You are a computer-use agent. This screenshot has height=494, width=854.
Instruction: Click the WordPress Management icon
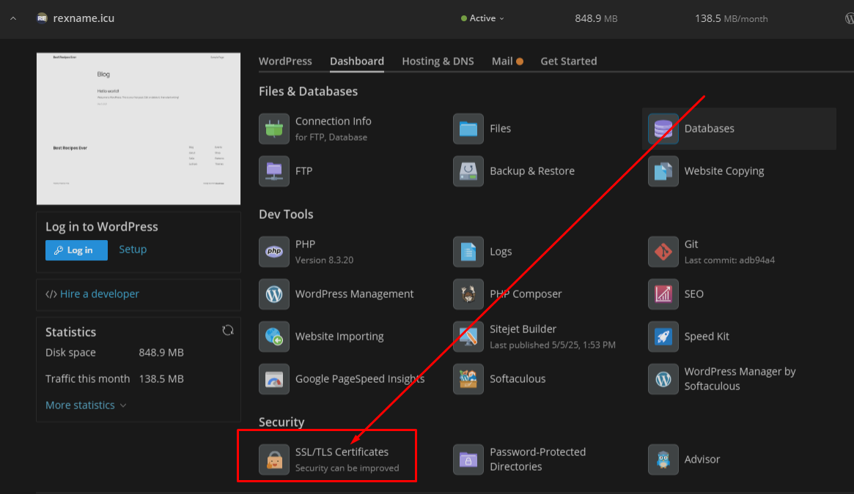pyautogui.click(x=274, y=294)
